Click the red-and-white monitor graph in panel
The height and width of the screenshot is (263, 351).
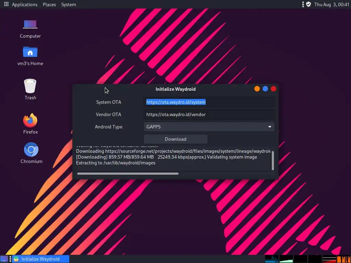(329, 259)
